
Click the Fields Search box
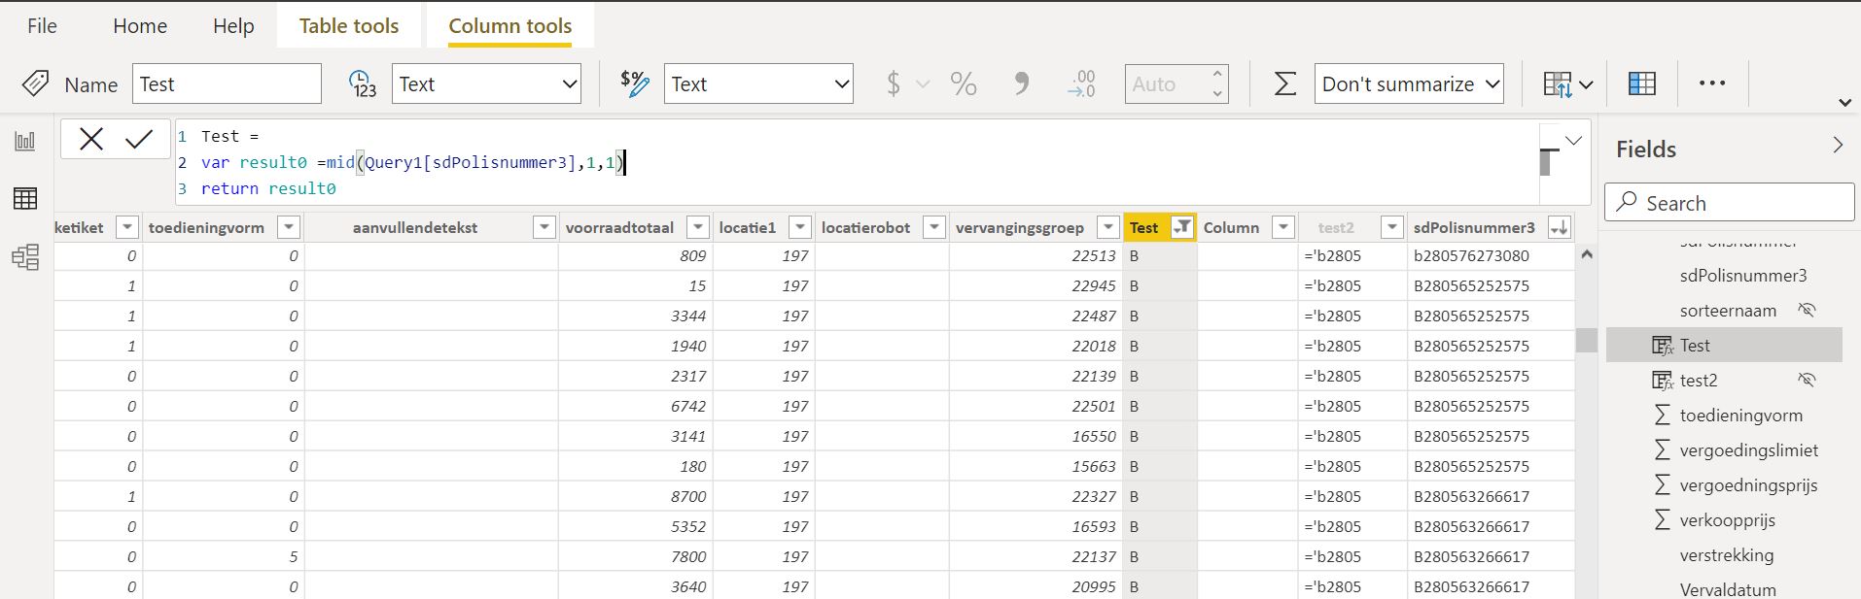tap(1729, 202)
